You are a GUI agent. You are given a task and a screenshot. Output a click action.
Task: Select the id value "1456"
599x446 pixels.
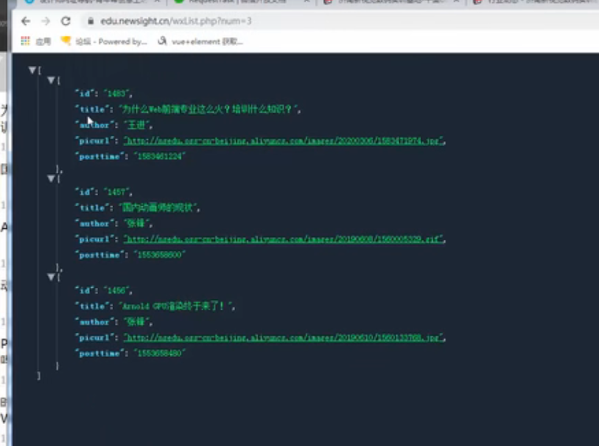click(x=116, y=291)
